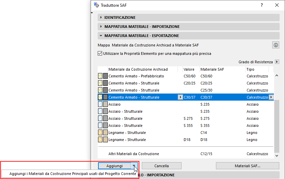
Task: Expand the IDENTIFICAZIONE section
Action: coord(189,17)
